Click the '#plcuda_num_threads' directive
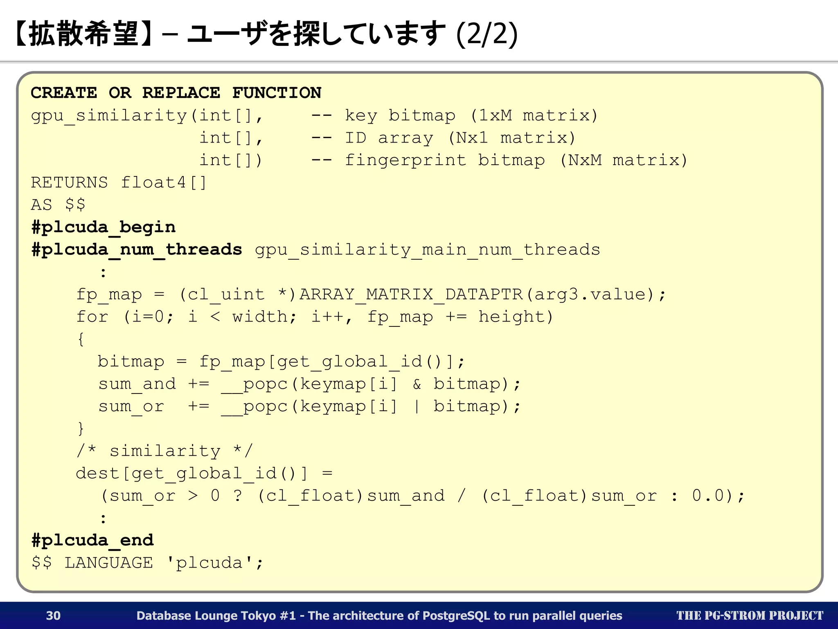 [x=137, y=250]
